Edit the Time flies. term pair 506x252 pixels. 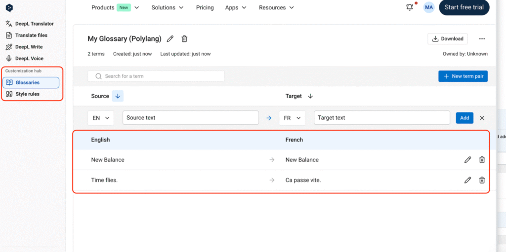(467, 180)
